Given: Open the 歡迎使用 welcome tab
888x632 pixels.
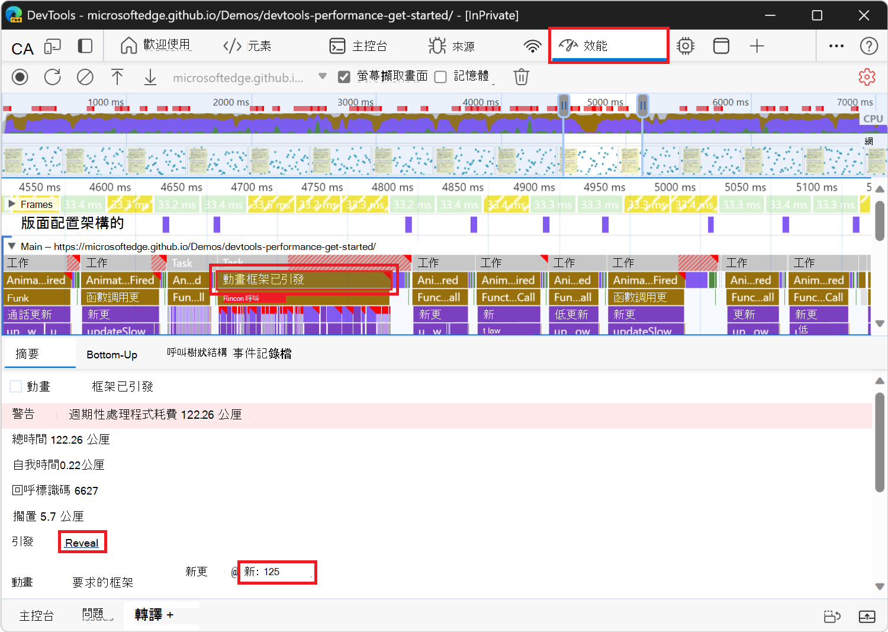Looking at the screenshot, I should tap(156, 46).
